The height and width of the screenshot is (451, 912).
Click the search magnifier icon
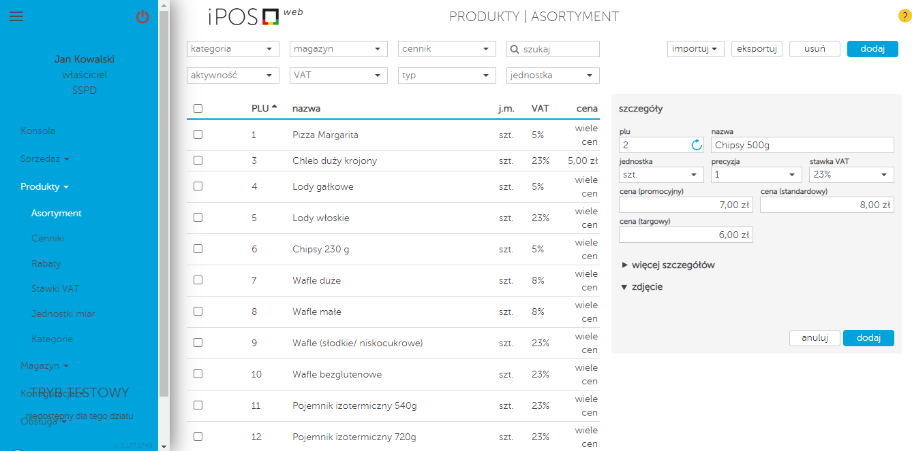[515, 49]
